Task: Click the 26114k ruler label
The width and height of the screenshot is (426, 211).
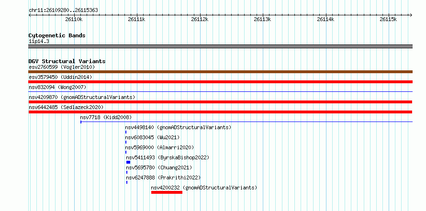Action: pyautogui.click(x=325, y=19)
